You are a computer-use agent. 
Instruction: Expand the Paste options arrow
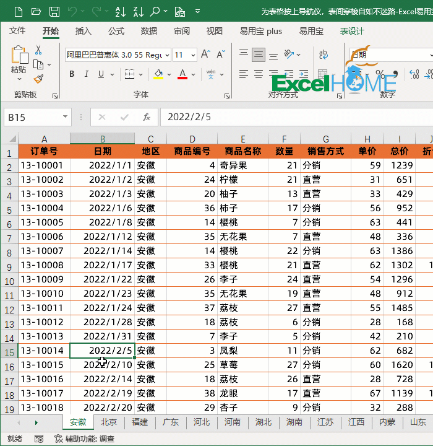(x=19, y=79)
